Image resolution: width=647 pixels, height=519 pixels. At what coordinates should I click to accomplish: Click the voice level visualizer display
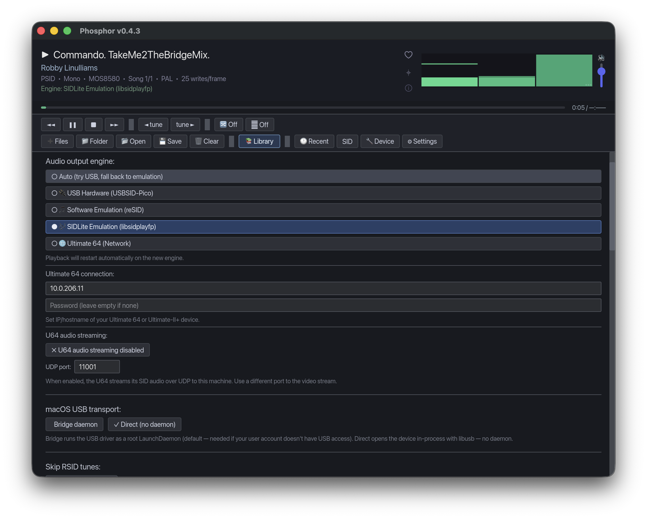(507, 70)
